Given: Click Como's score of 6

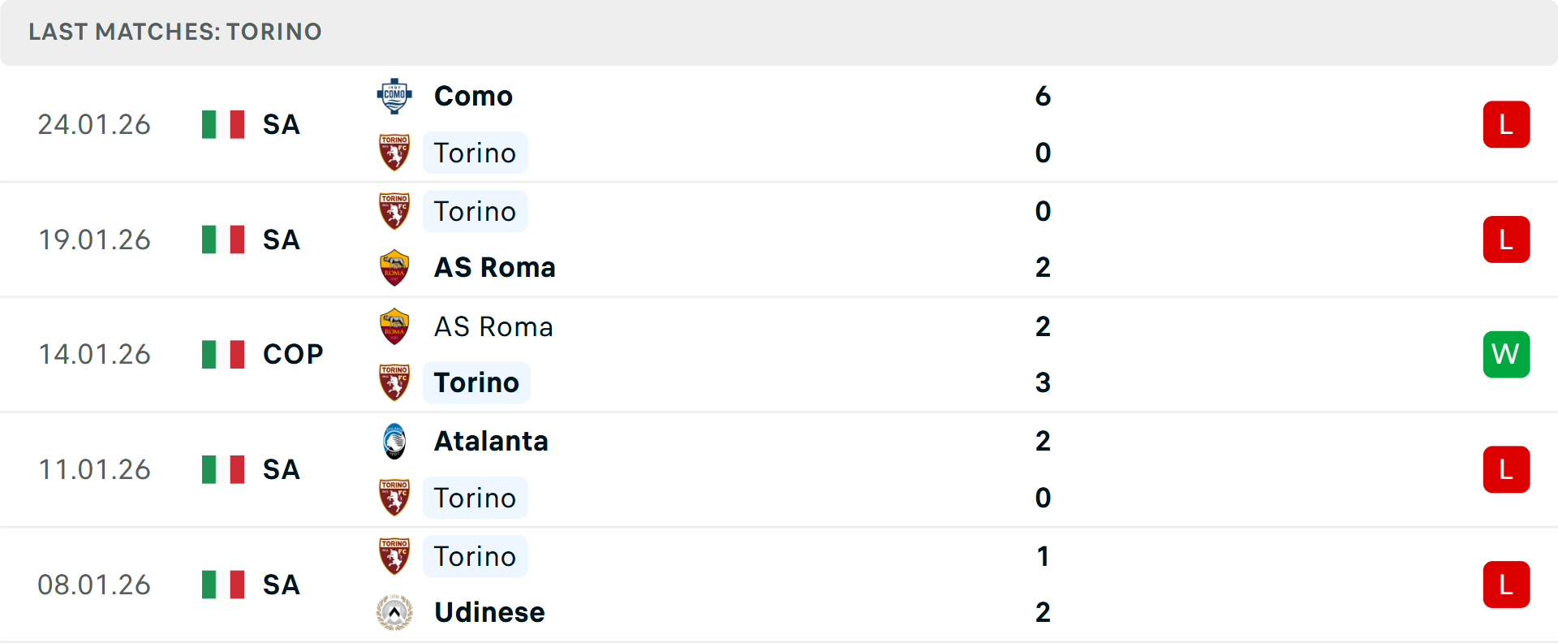Looking at the screenshot, I should tap(1043, 97).
